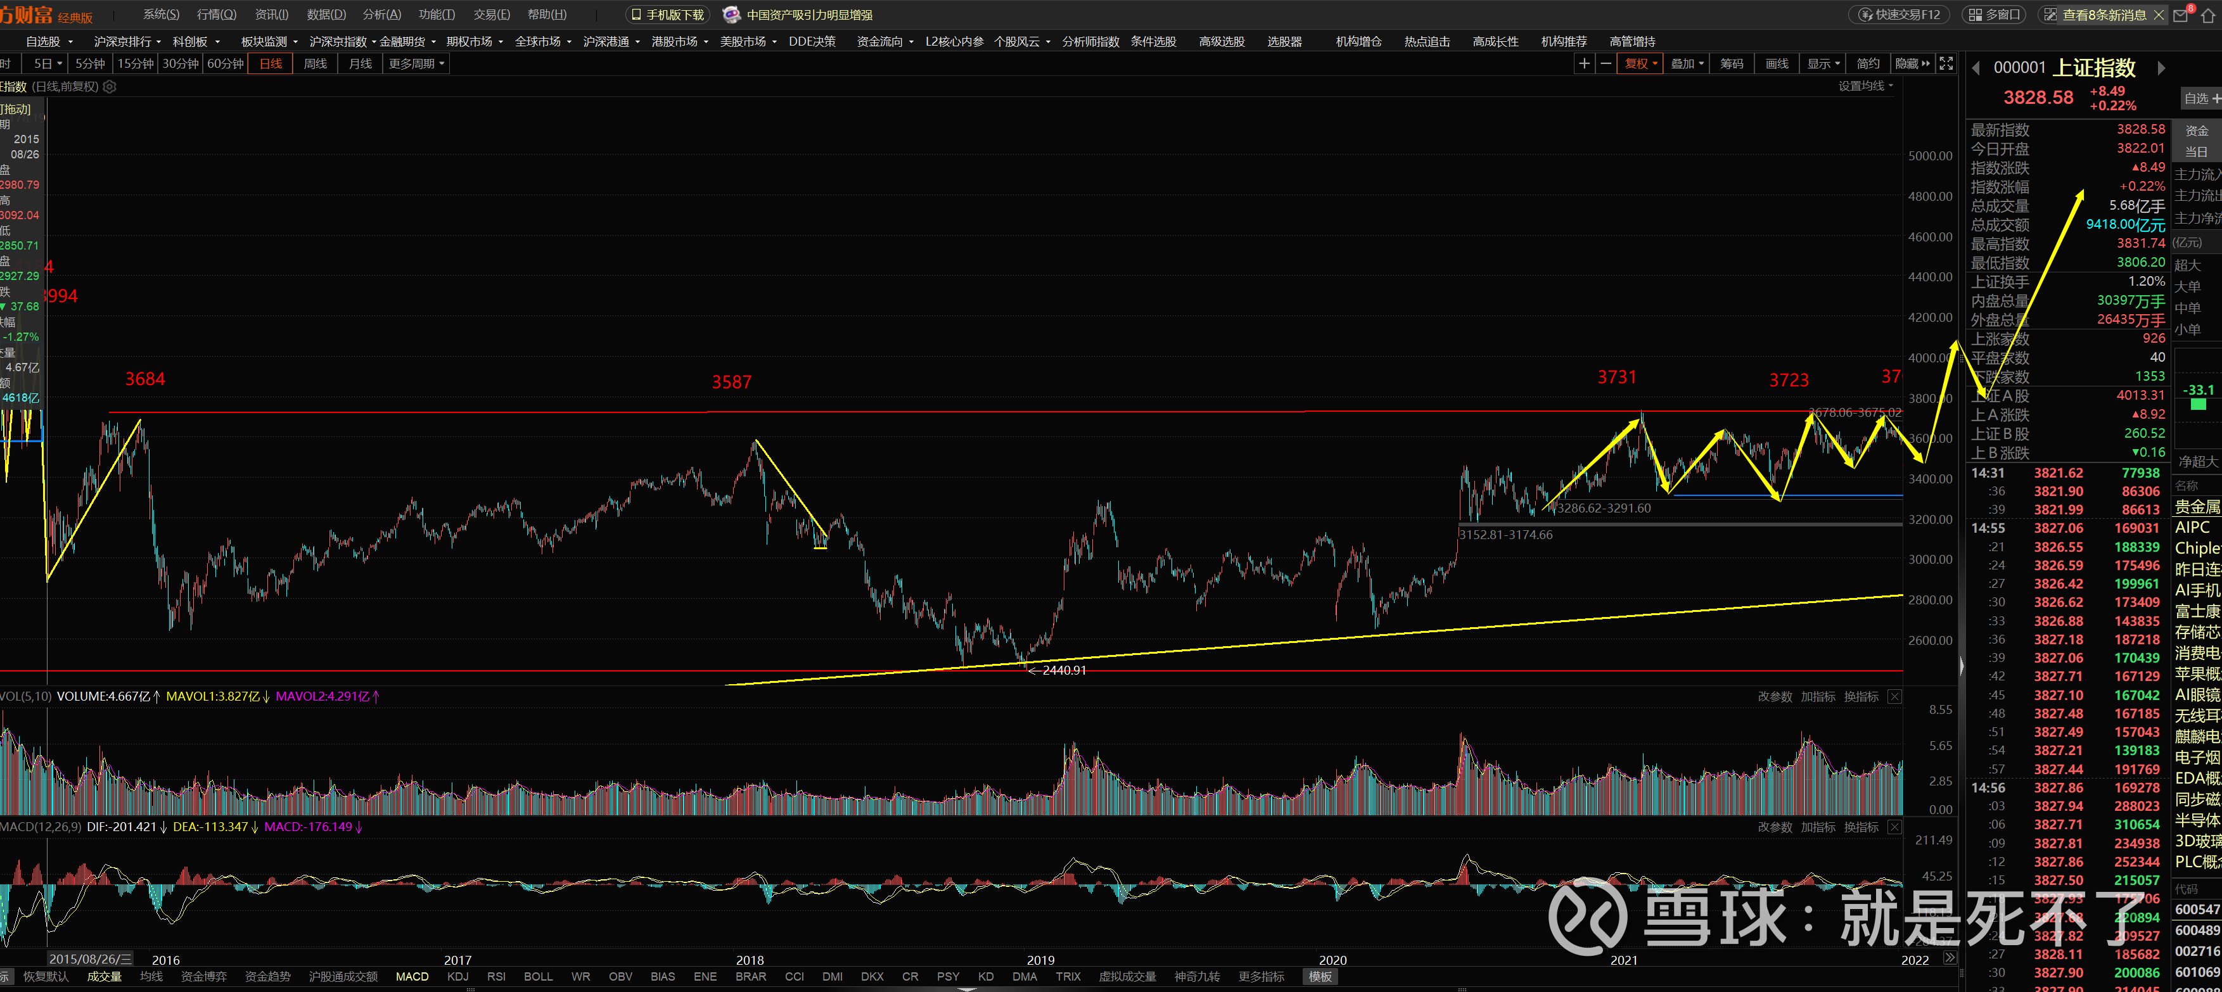Click the minus zoom-out chart icon
Screen dimensions: 2222x992
1606,64
